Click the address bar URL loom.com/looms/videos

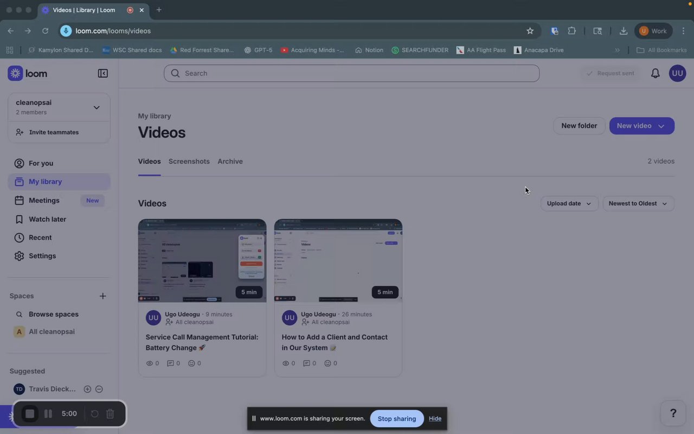pos(113,31)
